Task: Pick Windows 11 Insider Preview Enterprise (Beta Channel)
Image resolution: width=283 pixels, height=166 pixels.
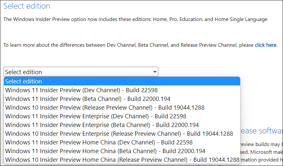Action: tap(122, 125)
